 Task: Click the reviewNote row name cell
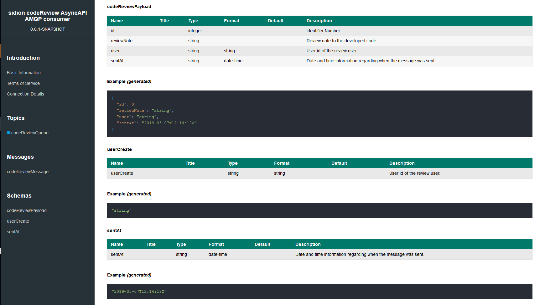(122, 41)
